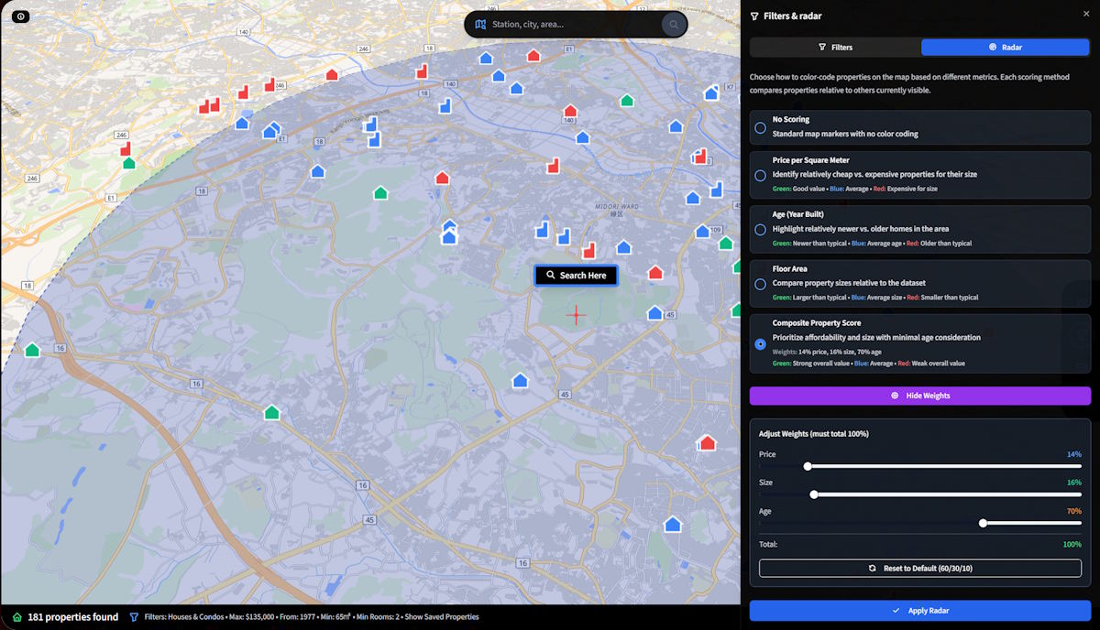The width and height of the screenshot is (1100, 630).
Task: Open the red condo marker just above Search Here button
Action: 588,250
